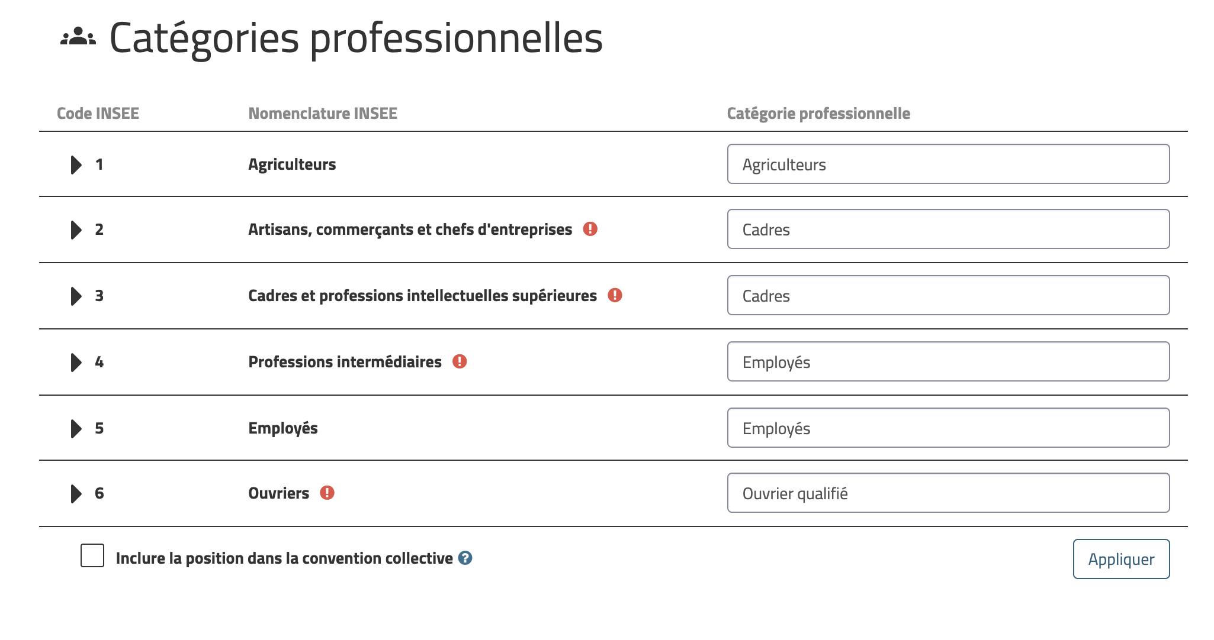Viewport: 1214px width, 640px height.
Task: Edit the Agriculteurs category field
Action: pos(948,164)
